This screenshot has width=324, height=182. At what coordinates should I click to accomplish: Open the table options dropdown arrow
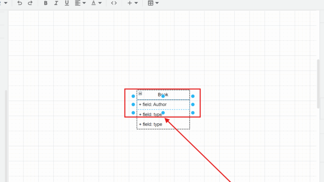(157, 3)
